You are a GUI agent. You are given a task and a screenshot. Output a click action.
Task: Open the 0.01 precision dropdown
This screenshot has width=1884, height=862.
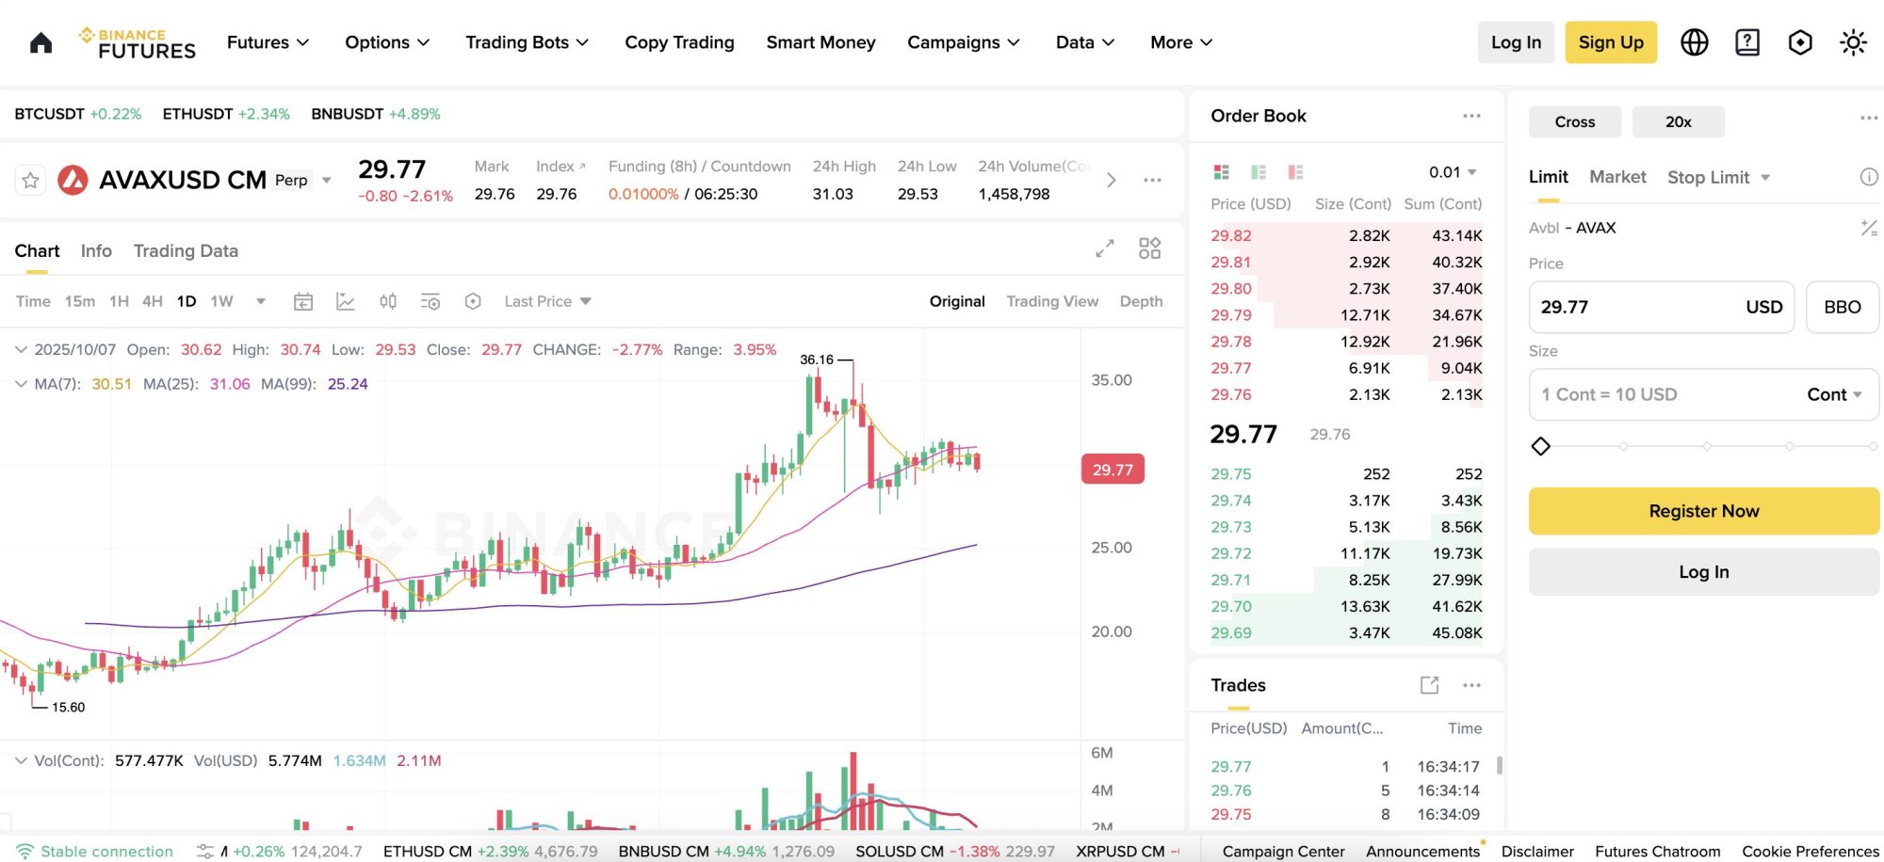point(1451,171)
